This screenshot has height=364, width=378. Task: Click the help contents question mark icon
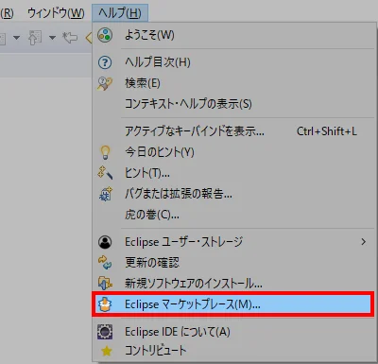coord(105,62)
